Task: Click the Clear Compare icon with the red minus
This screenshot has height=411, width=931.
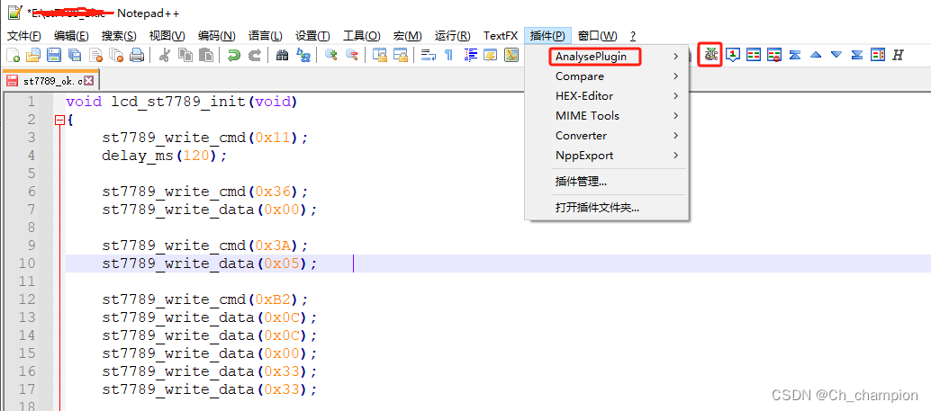Action: point(773,55)
